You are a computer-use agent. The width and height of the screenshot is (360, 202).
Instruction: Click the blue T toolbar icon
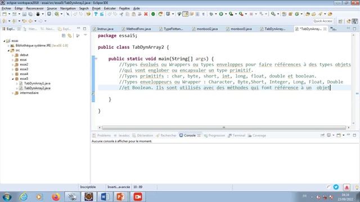coord(96,14)
